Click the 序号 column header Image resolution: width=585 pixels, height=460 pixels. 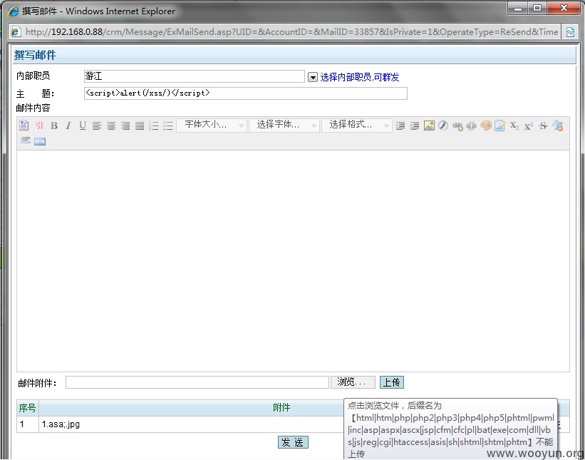point(28,408)
